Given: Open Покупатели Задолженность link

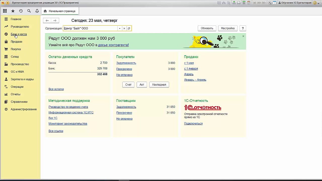Looking at the screenshot, I should [x=126, y=63].
